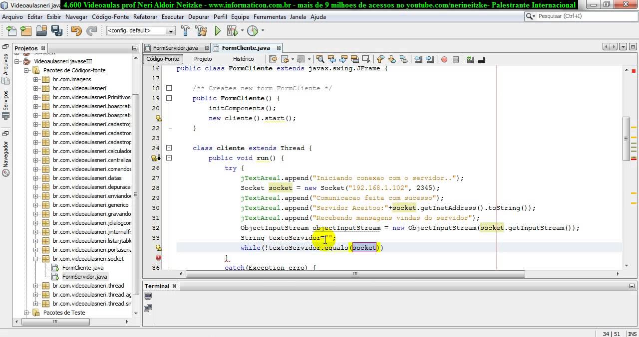Viewport: 639px width, 337px height.
Task: Open the Navegador side panel
Action: pos(5,154)
